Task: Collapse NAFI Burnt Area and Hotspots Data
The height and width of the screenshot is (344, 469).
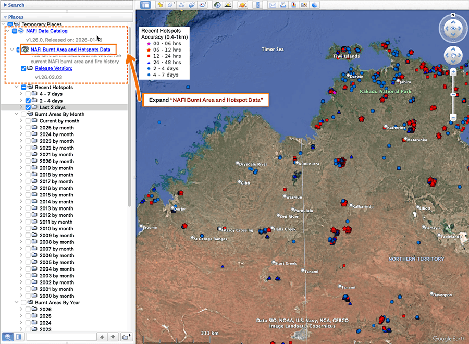Action: 12,50
